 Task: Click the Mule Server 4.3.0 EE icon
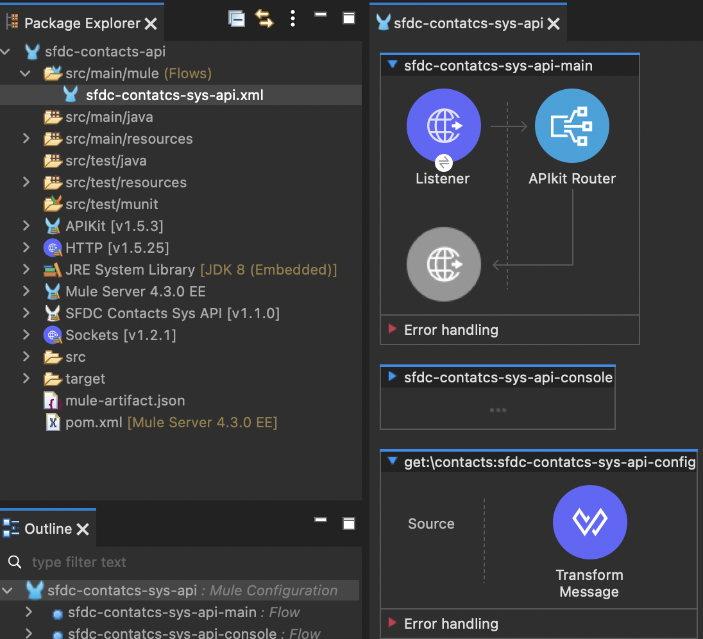tap(53, 291)
